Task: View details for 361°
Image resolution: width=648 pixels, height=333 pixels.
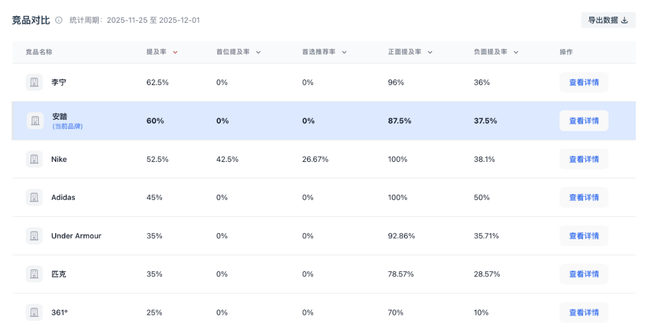Action: point(584,313)
